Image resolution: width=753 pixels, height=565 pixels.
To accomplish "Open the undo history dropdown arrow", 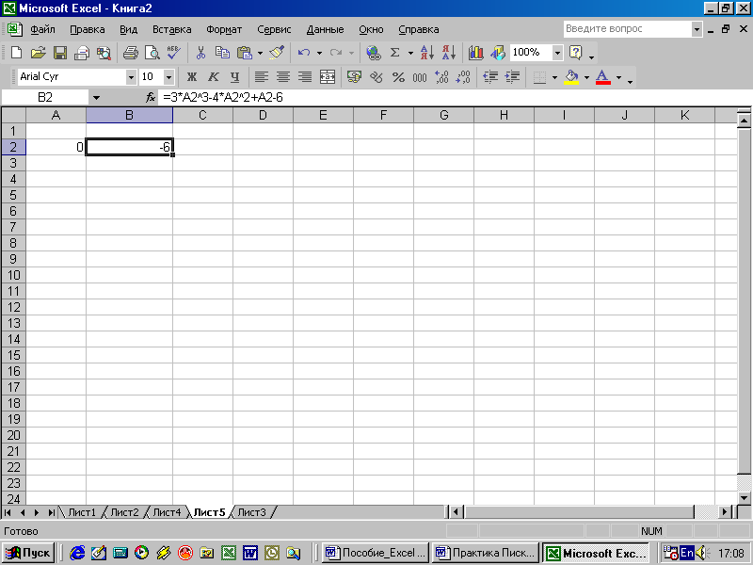I will [x=319, y=53].
